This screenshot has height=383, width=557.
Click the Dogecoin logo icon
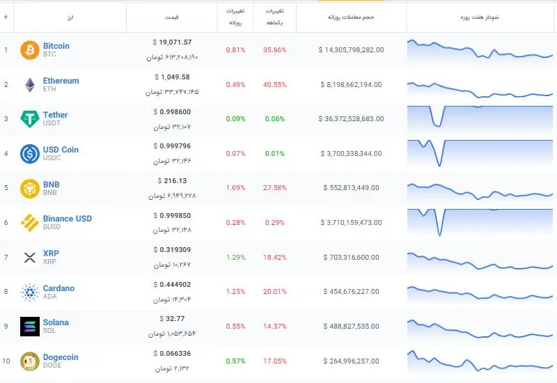pos(30,361)
